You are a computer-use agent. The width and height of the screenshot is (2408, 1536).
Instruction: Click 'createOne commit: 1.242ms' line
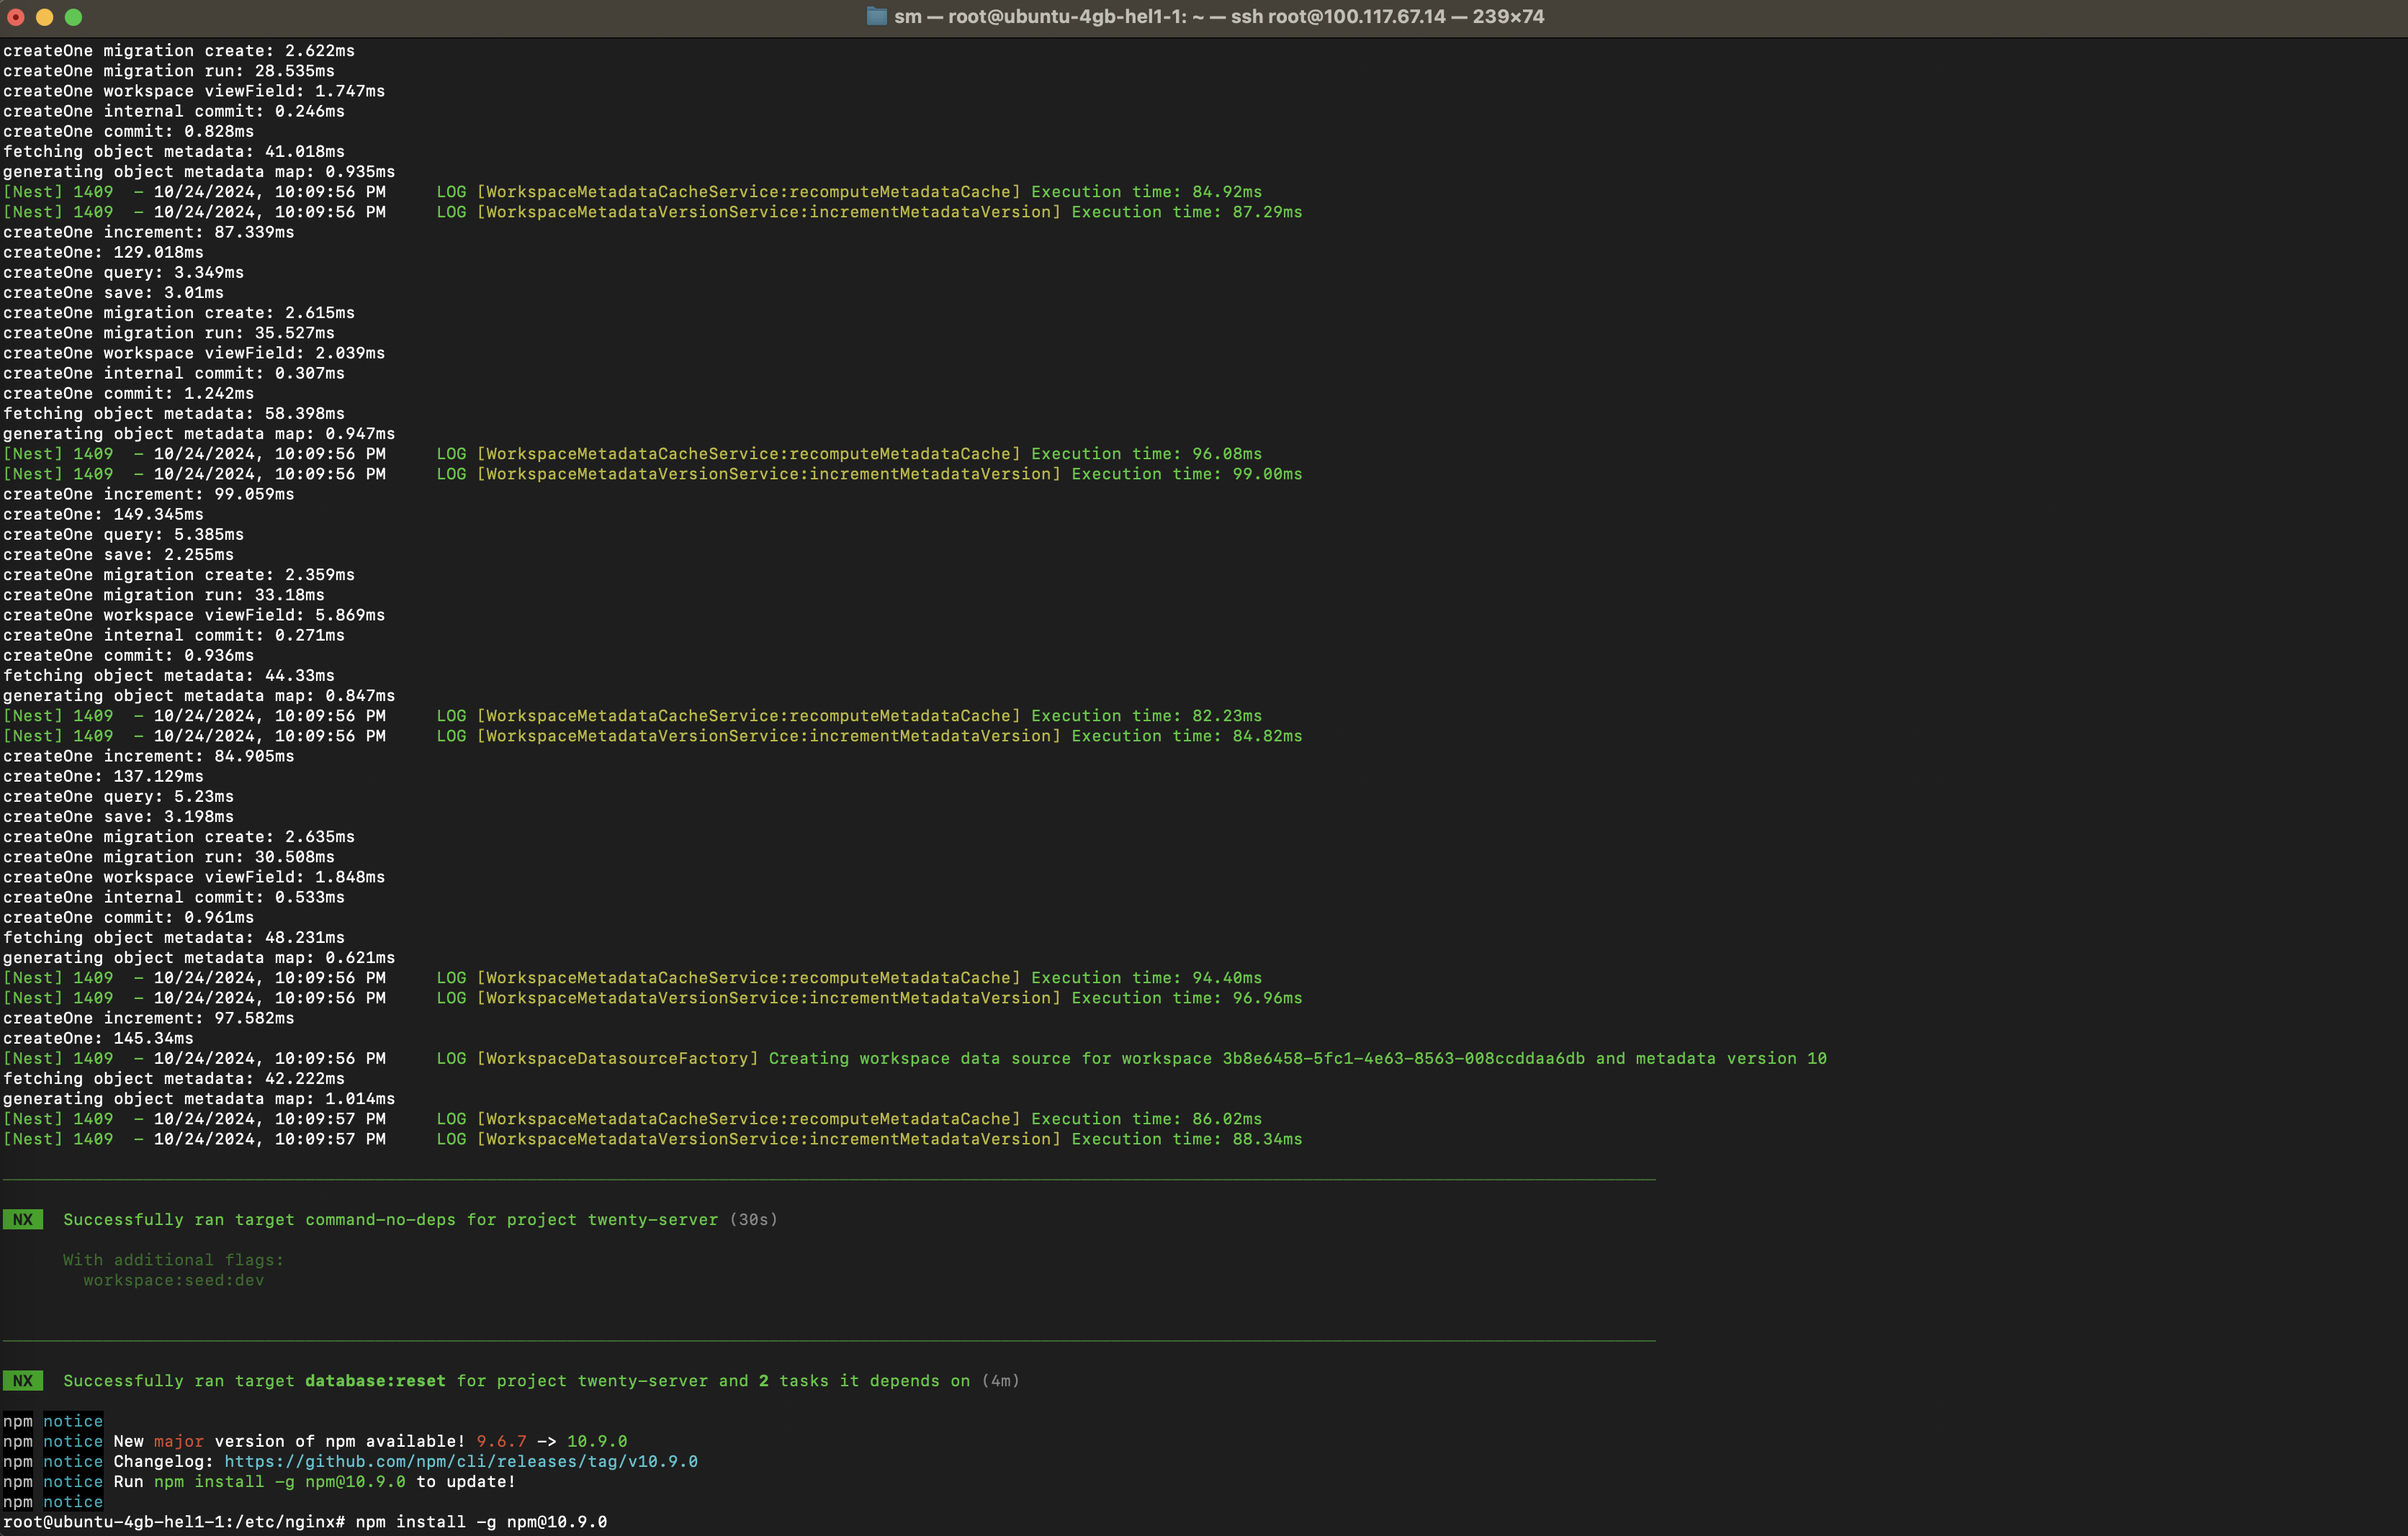[x=128, y=393]
